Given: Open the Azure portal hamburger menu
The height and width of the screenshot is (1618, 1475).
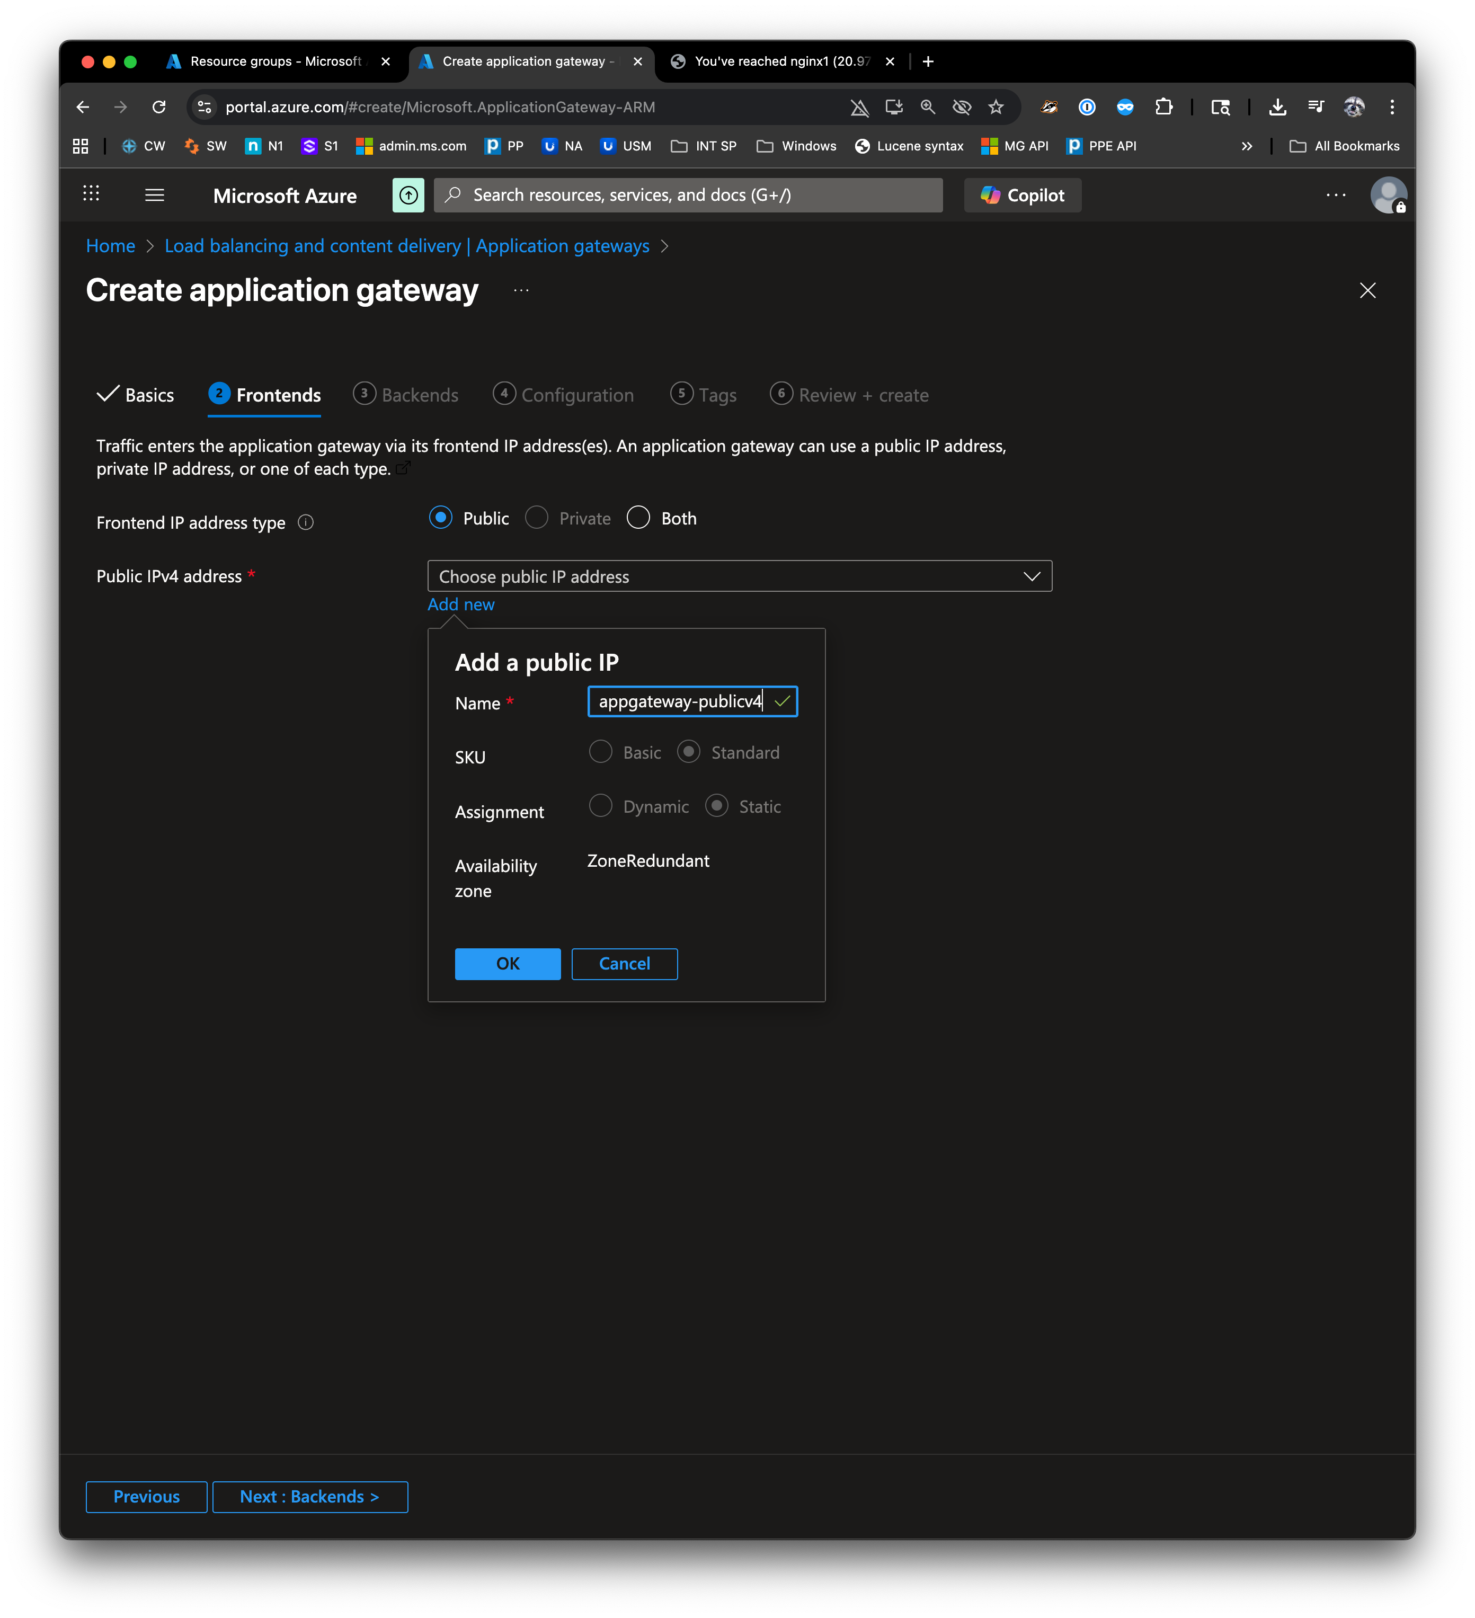Looking at the screenshot, I should coord(154,195).
